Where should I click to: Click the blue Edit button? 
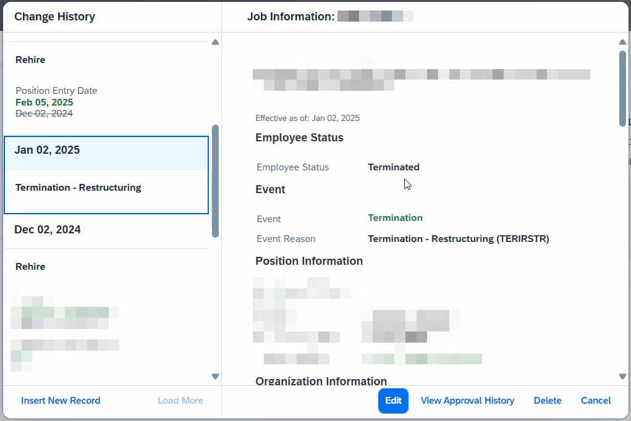(x=393, y=401)
